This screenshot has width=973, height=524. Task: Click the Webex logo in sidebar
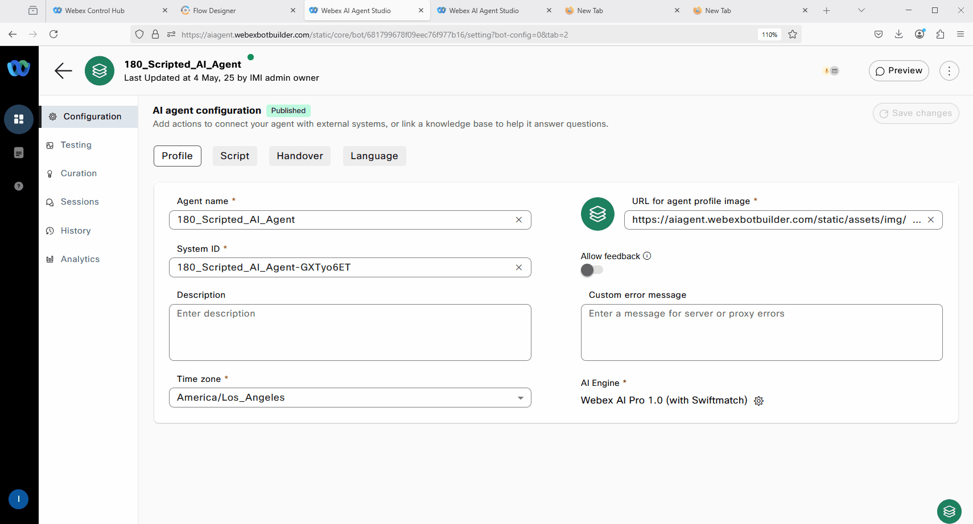tap(19, 69)
